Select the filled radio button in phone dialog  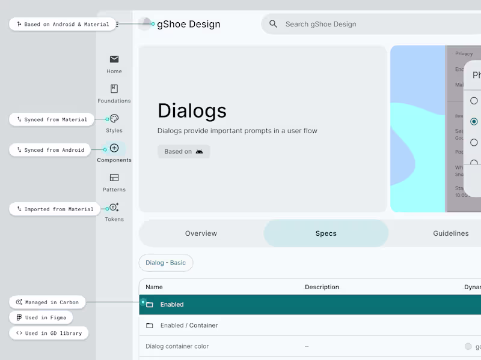tap(474, 121)
